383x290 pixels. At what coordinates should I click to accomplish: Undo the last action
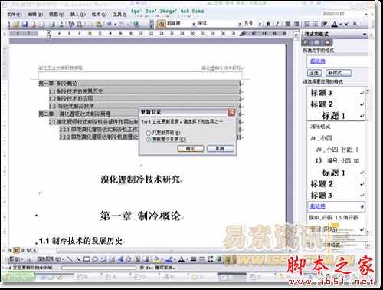click(x=110, y=24)
